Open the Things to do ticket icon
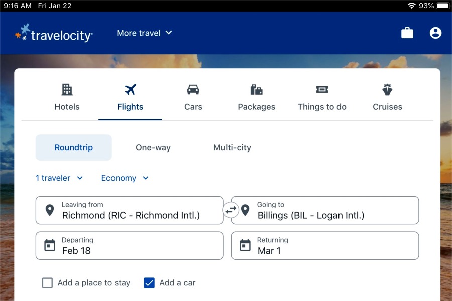 point(322,90)
